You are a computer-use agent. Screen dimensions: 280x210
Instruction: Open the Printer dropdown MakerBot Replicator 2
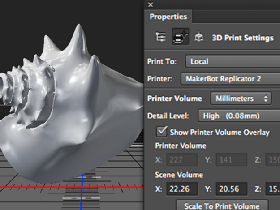230,79
